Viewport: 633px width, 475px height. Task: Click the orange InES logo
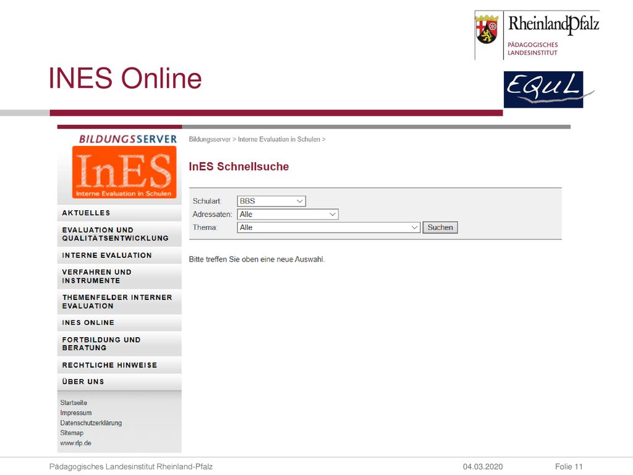coord(124,173)
